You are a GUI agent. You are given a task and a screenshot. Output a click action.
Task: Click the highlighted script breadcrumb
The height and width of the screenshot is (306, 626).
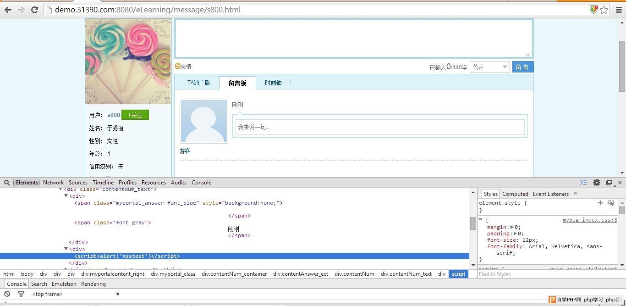458,274
